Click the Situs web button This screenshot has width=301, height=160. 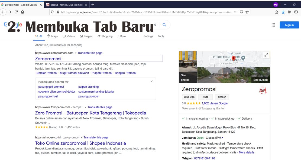coord(189,97)
